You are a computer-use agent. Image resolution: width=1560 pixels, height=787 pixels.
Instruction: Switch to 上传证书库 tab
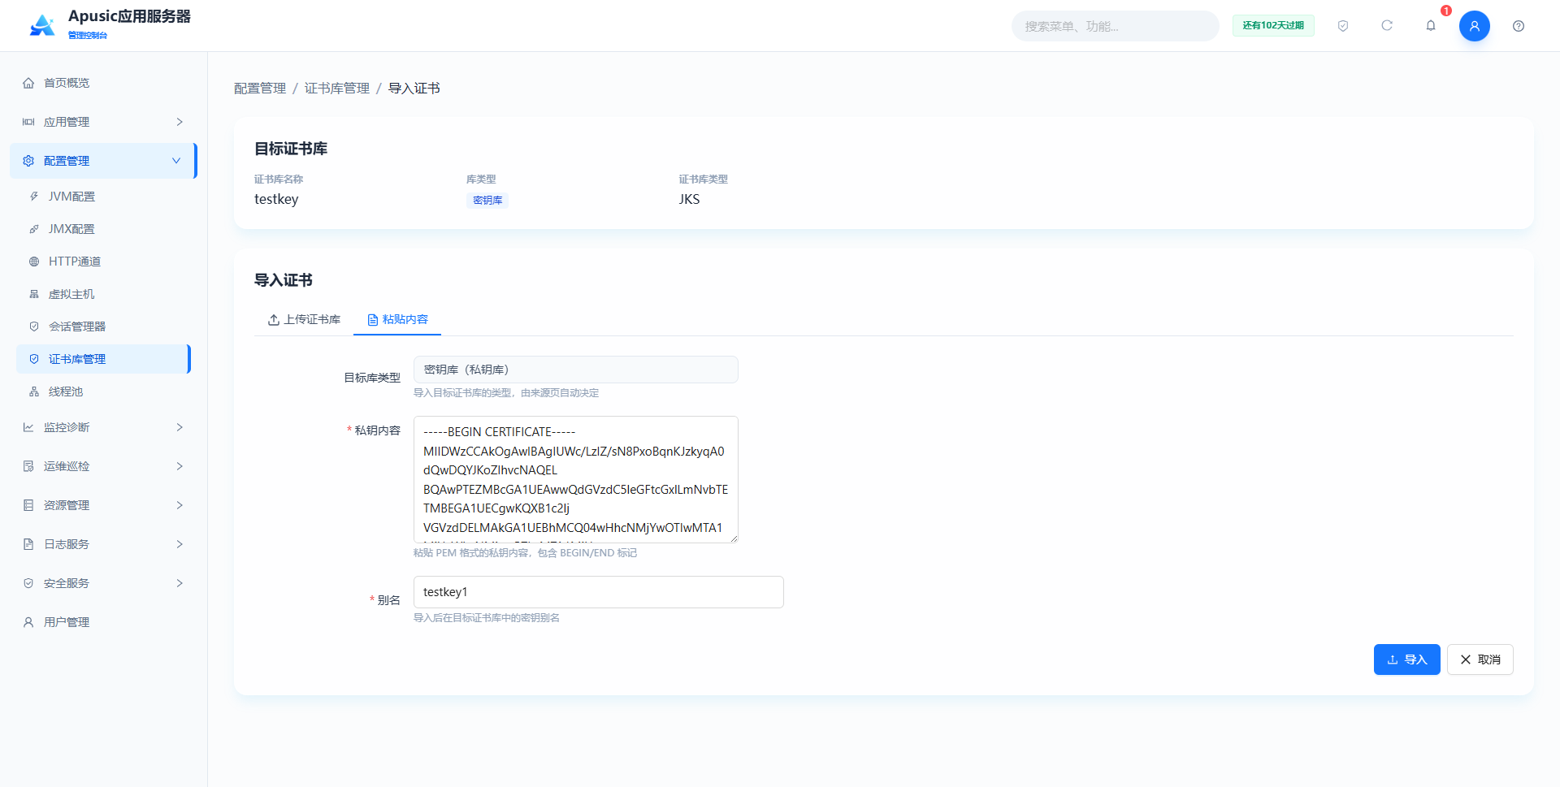coord(304,319)
